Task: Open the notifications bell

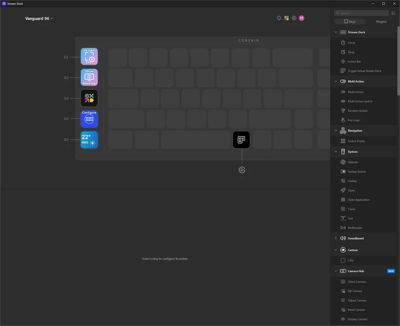Action: (x=278, y=18)
